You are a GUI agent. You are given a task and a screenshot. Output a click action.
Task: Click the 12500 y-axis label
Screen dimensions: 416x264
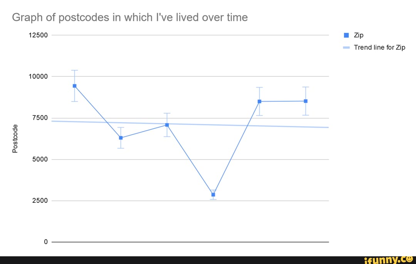click(x=38, y=35)
